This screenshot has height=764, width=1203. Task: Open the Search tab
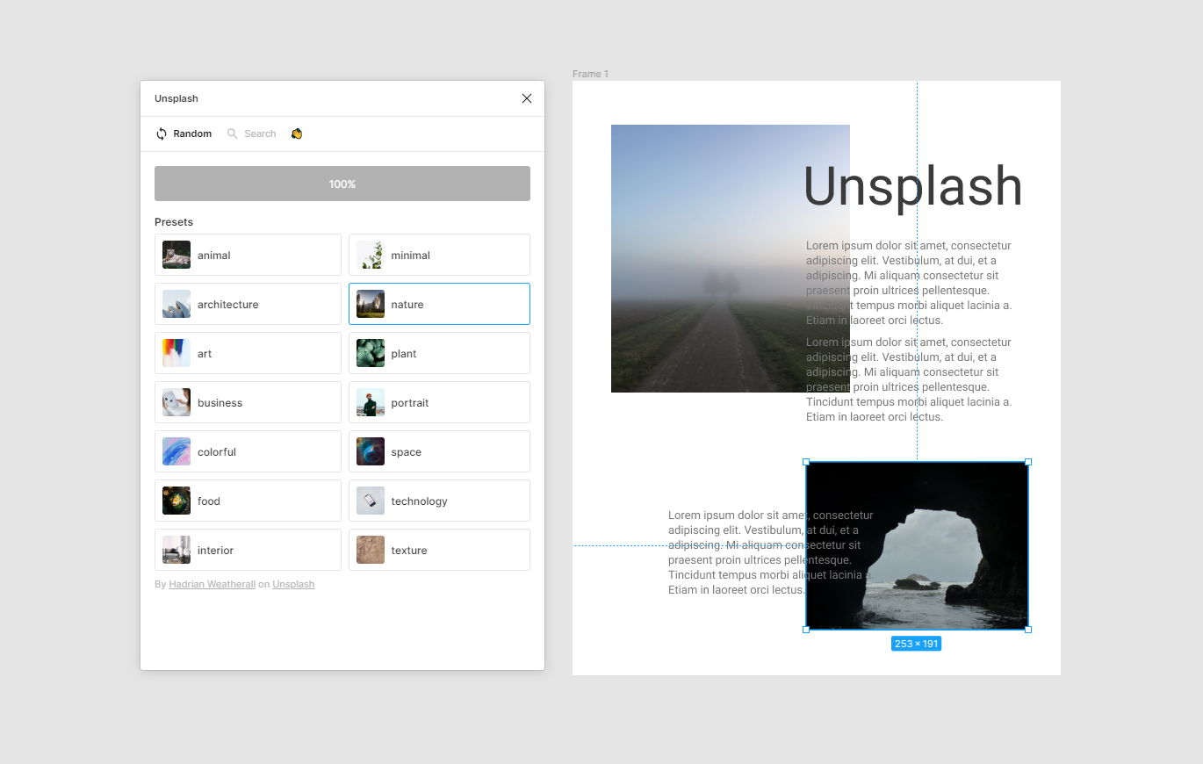point(251,133)
